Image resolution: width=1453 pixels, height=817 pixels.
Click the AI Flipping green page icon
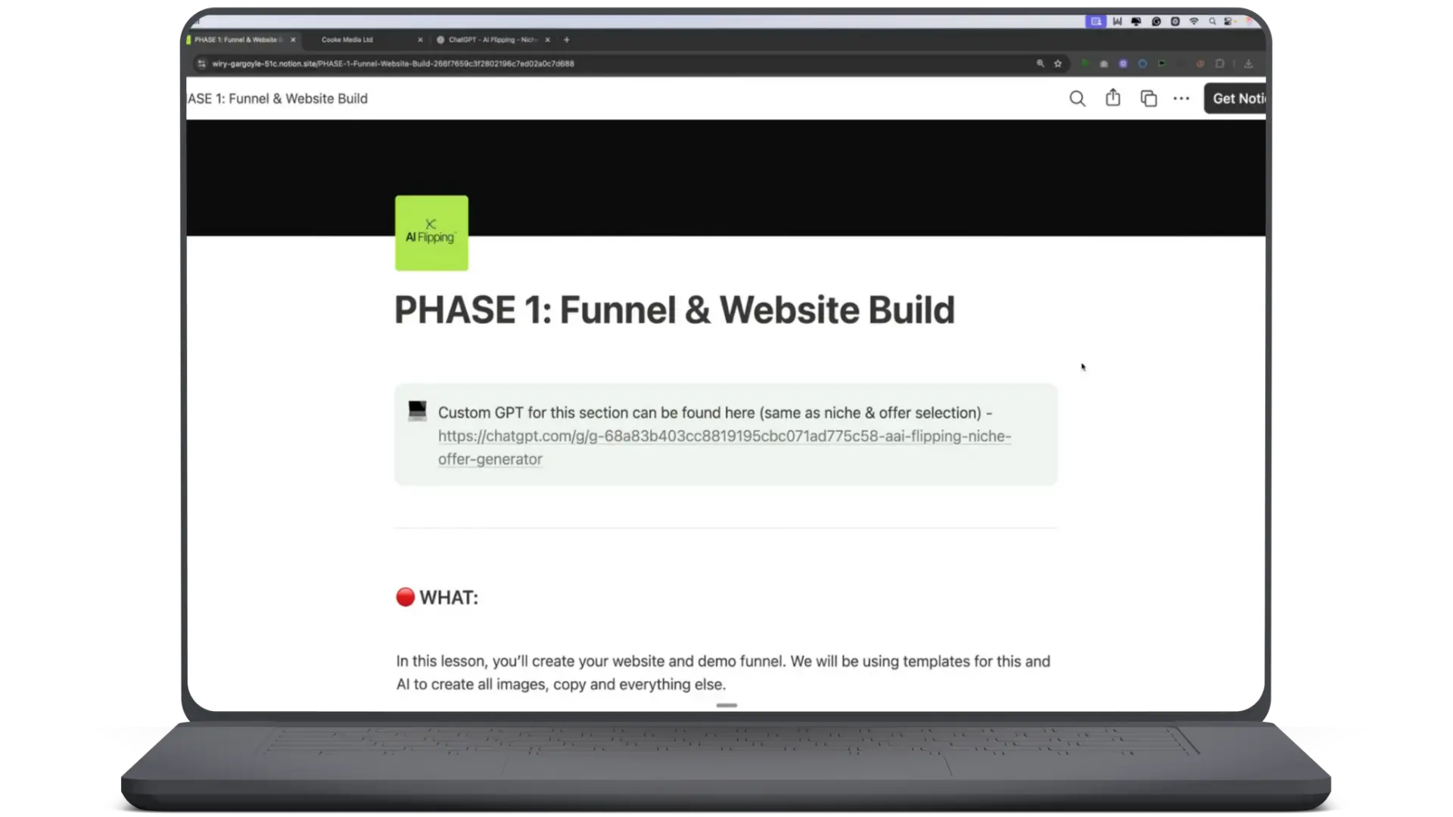tap(431, 233)
